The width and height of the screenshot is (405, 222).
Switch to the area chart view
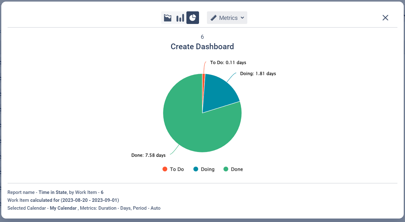[167, 18]
